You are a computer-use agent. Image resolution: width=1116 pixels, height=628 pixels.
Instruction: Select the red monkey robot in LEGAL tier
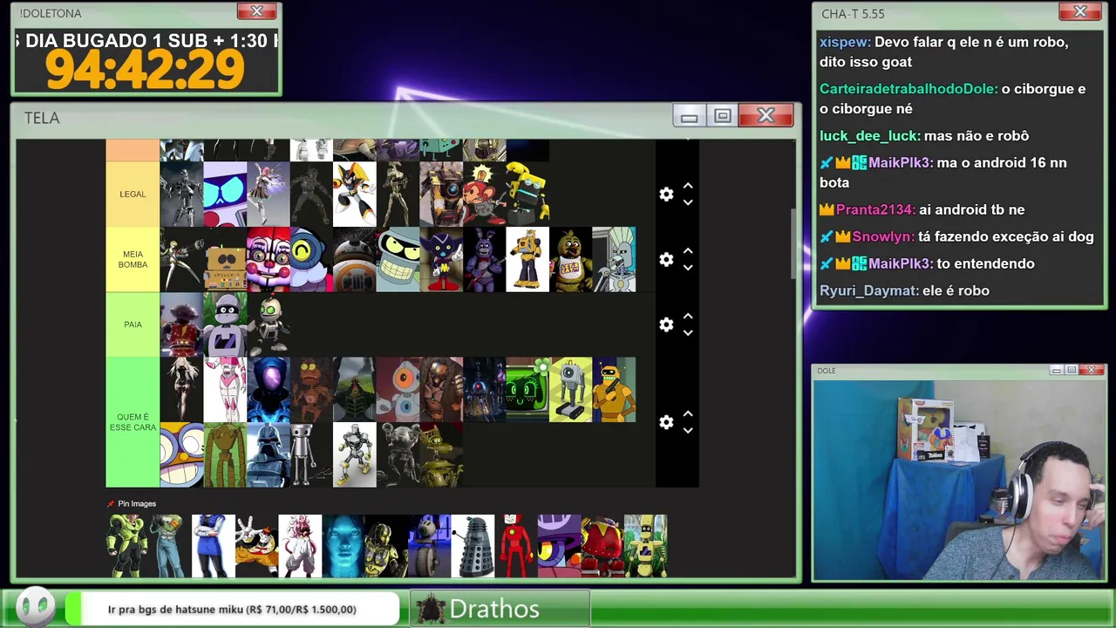coord(485,194)
